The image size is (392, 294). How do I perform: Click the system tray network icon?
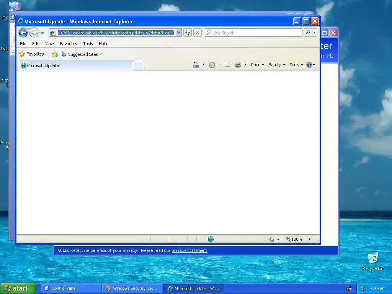click(x=364, y=288)
